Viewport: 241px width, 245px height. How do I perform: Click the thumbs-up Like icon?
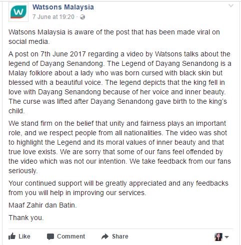pyautogui.click(x=12, y=236)
